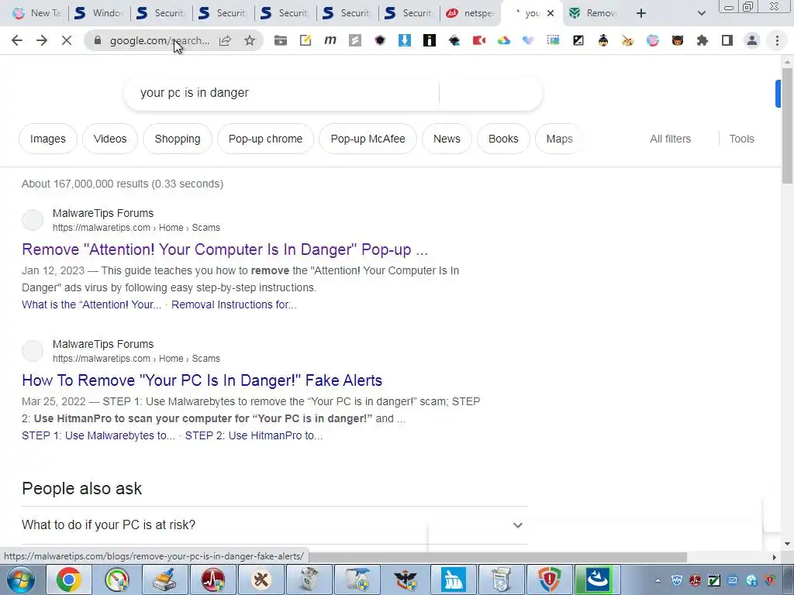Filter results by Books
794x595 pixels.
tap(503, 139)
